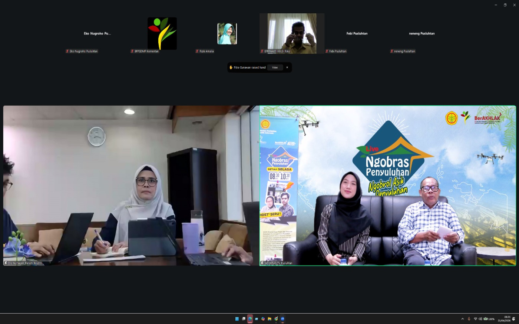The width and height of the screenshot is (519, 324).
Task: Open Microsoft Copilot from the taskbar
Action: click(263, 319)
